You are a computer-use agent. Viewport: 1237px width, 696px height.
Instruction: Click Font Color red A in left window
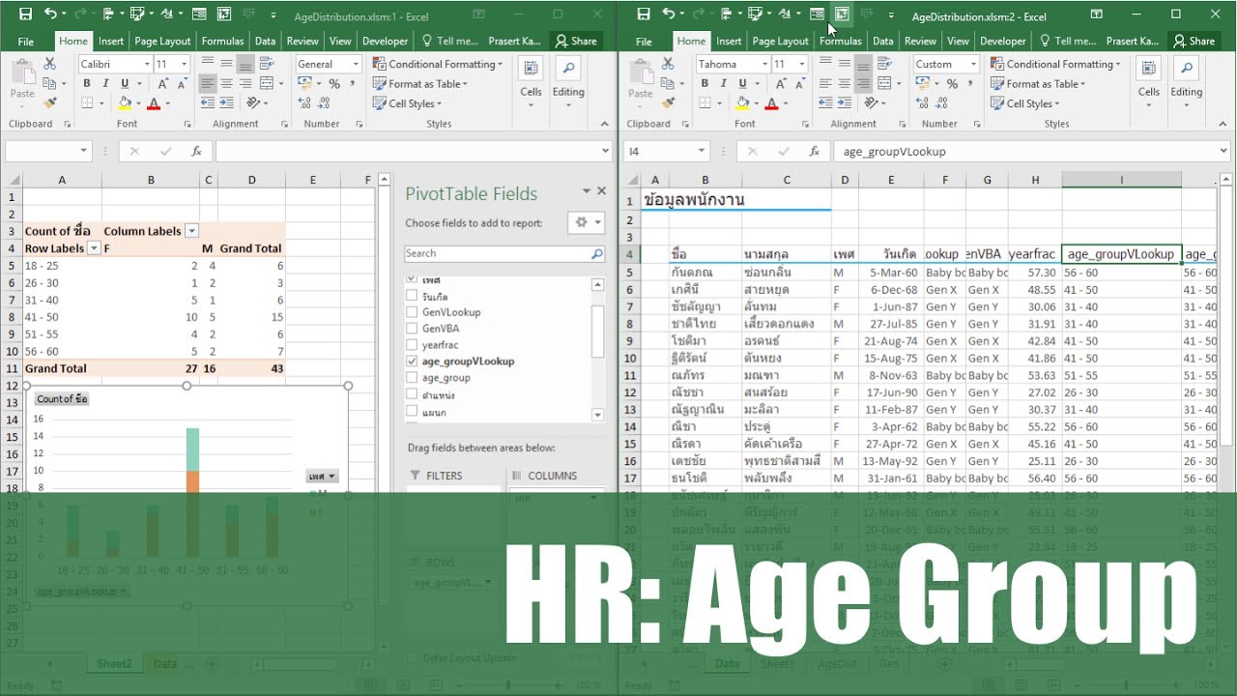(153, 103)
